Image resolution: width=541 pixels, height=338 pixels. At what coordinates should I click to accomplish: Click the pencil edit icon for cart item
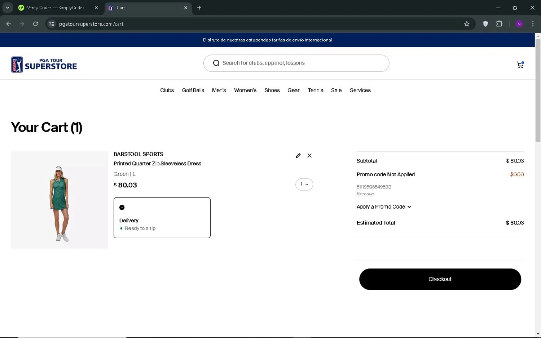pyautogui.click(x=298, y=156)
